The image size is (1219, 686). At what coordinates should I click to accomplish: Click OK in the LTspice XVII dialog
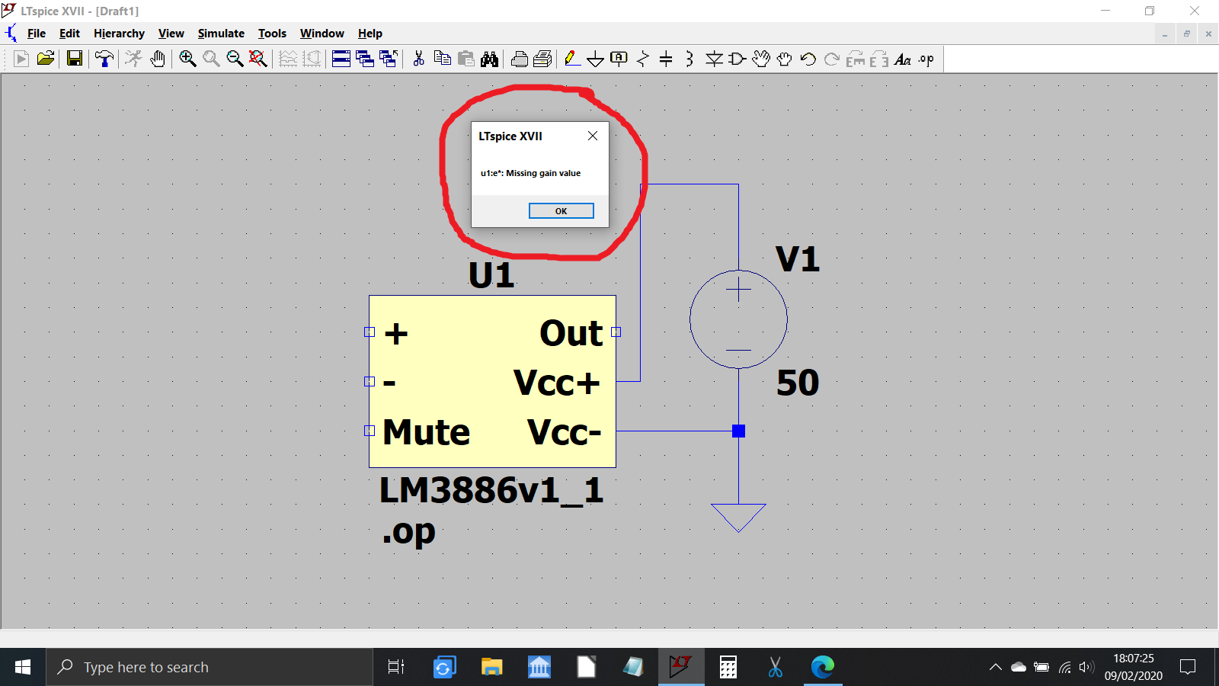tap(561, 211)
